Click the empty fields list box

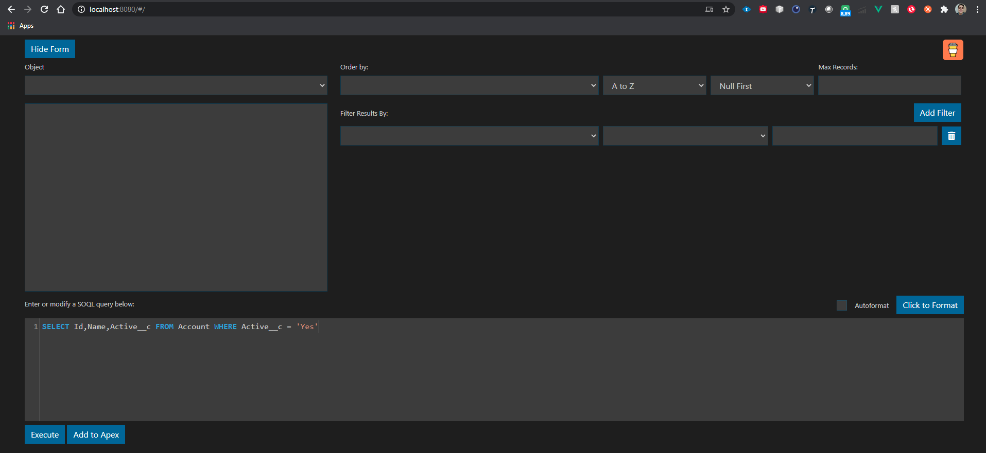(176, 197)
